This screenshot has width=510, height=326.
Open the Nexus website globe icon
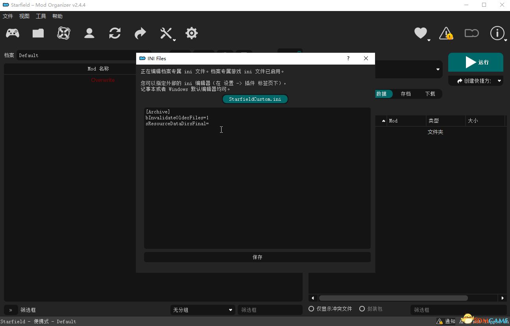pos(64,33)
